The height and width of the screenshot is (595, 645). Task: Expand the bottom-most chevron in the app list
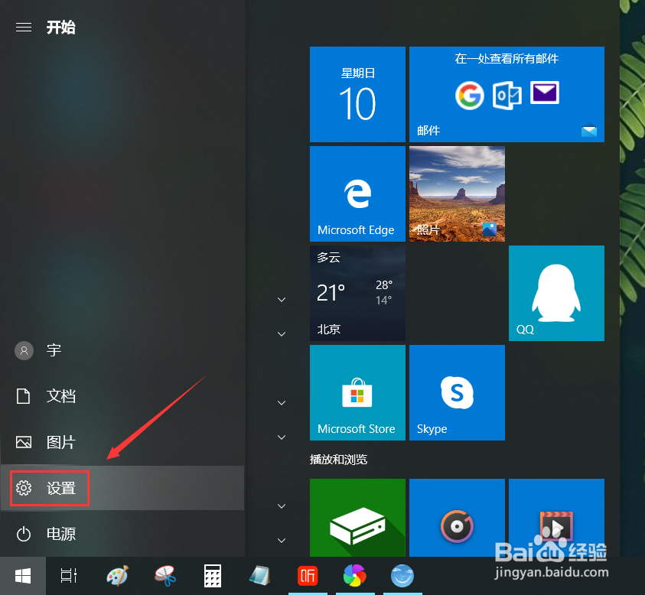[282, 540]
